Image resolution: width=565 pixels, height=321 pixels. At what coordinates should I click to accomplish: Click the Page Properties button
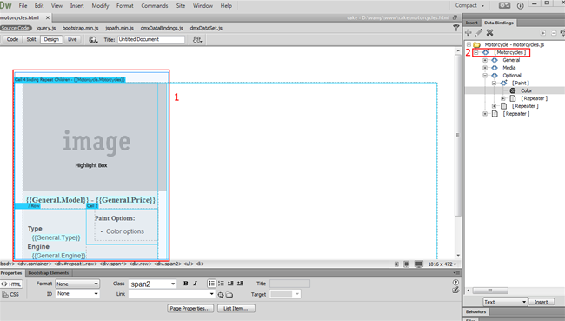(x=190, y=309)
